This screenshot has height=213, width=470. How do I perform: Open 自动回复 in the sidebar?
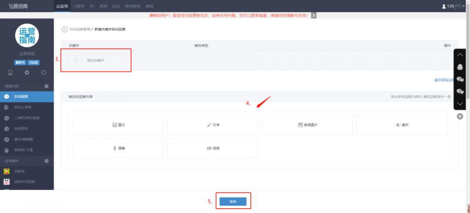click(27, 96)
